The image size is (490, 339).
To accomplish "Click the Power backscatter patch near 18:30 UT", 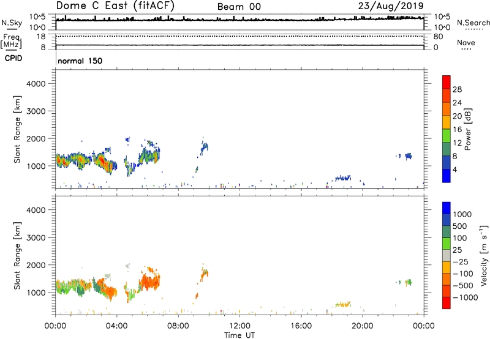I will pos(343,178).
